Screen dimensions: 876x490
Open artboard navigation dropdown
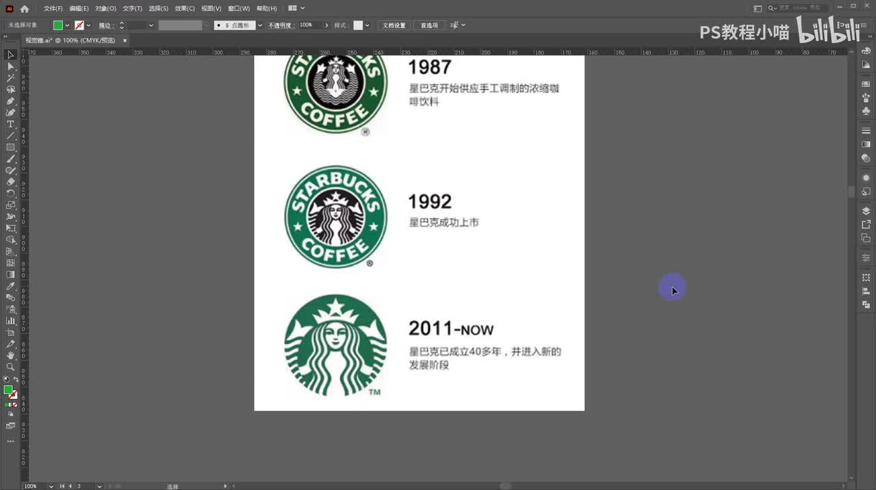point(99,486)
